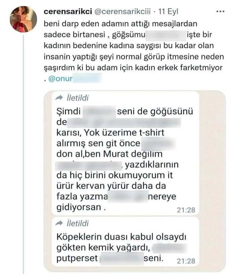Viewport: 235px width, 274px height.
Task: Open the three-dot more options menu
Action: point(220,12)
